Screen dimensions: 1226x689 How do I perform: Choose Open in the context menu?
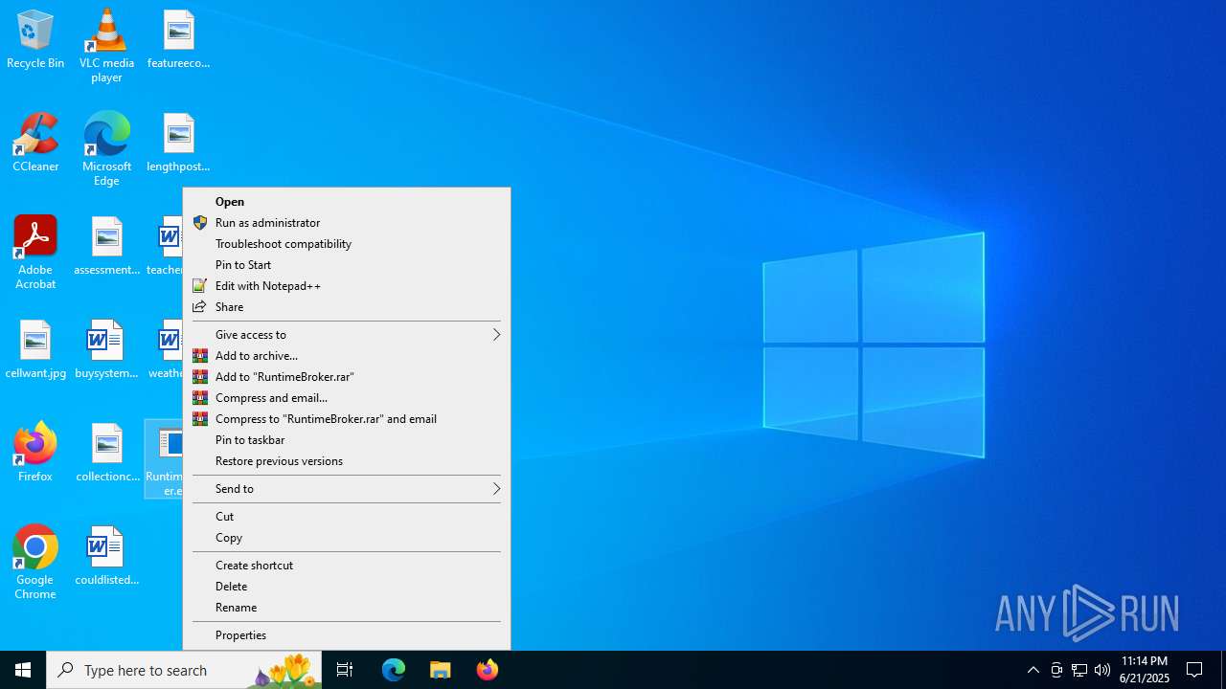click(x=347, y=202)
